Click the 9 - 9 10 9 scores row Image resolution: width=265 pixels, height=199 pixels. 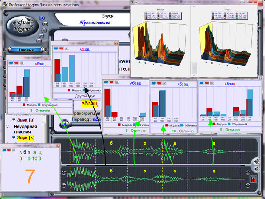(x=30, y=159)
